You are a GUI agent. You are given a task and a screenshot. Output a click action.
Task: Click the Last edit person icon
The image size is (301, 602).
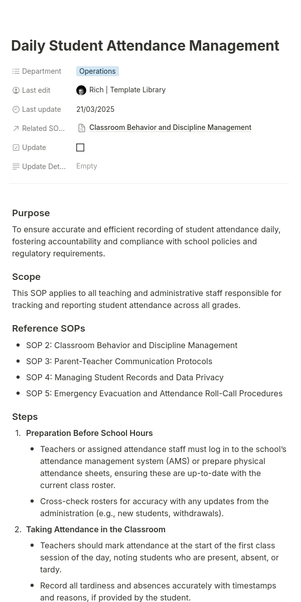coord(16,90)
